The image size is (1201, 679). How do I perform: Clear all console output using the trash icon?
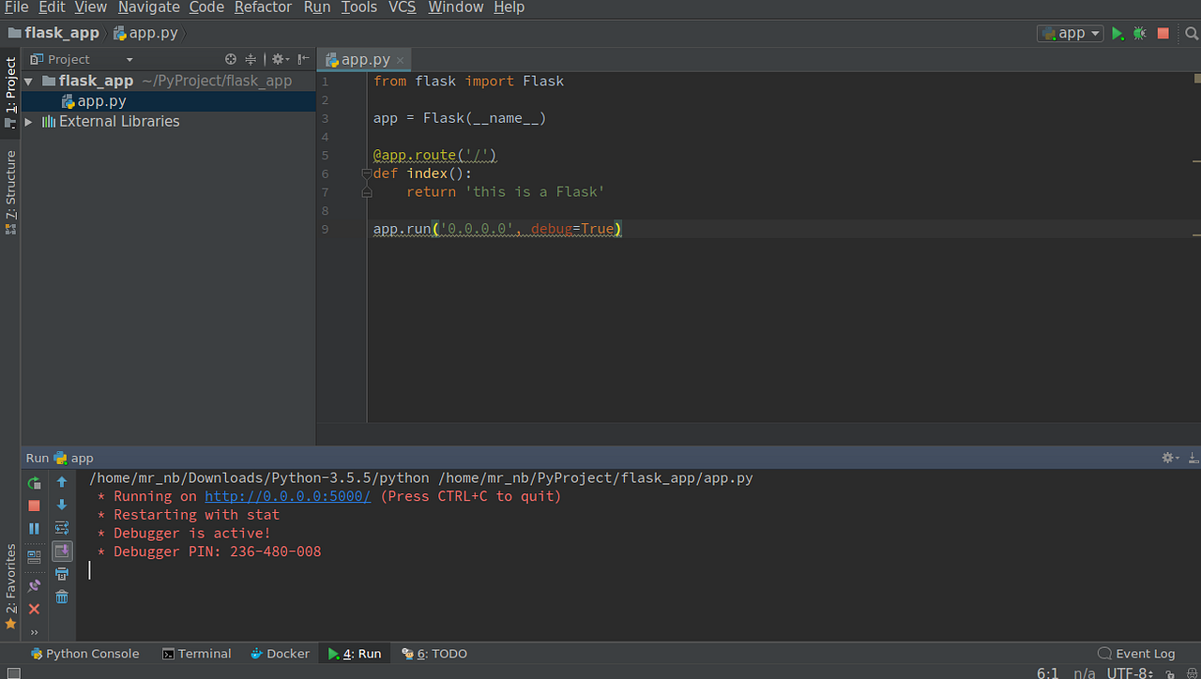point(62,597)
